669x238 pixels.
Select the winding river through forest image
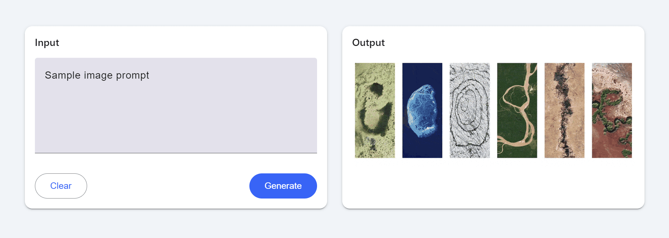tap(517, 111)
